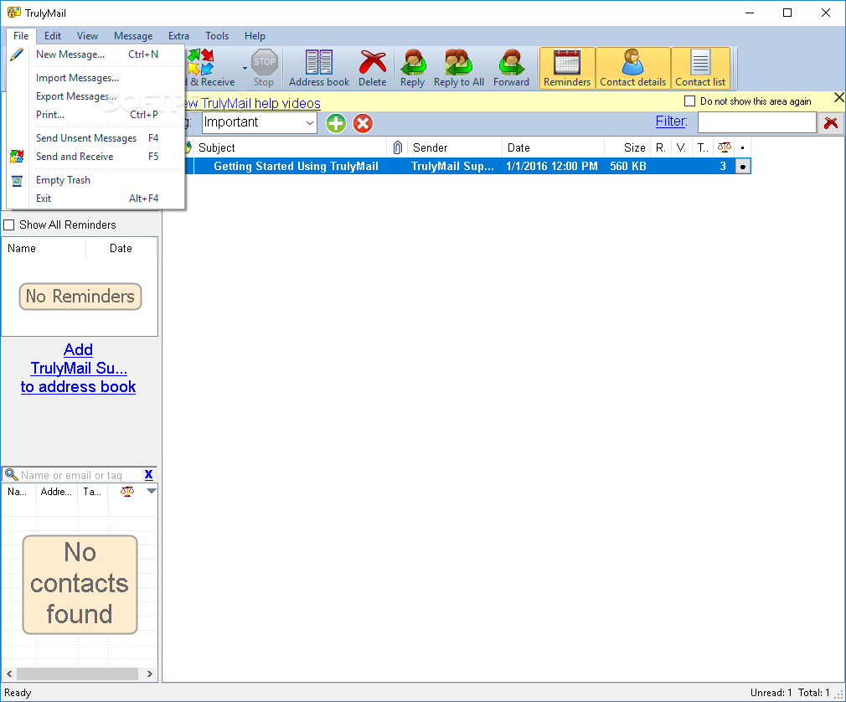Image resolution: width=846 pixels, height=702 pixels.
Task: Click the reminders Name column header
Action: [x=44, y=248]
